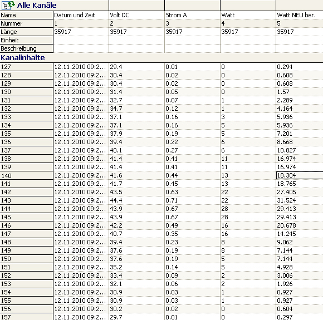Click Volt DC value 32.7 in row 131
This screenshot has height=320, width=323.
tap(116, 100)
